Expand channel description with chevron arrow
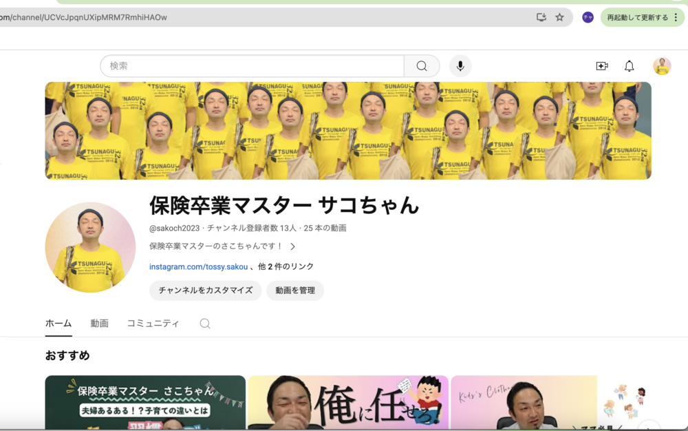Viewport: 688px width, 431px height. 292,246
